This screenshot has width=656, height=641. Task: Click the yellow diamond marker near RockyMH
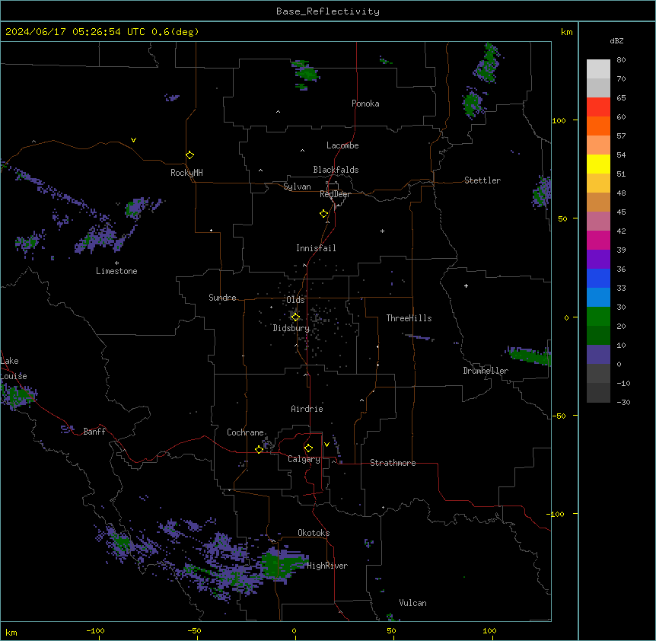point(190,155)
